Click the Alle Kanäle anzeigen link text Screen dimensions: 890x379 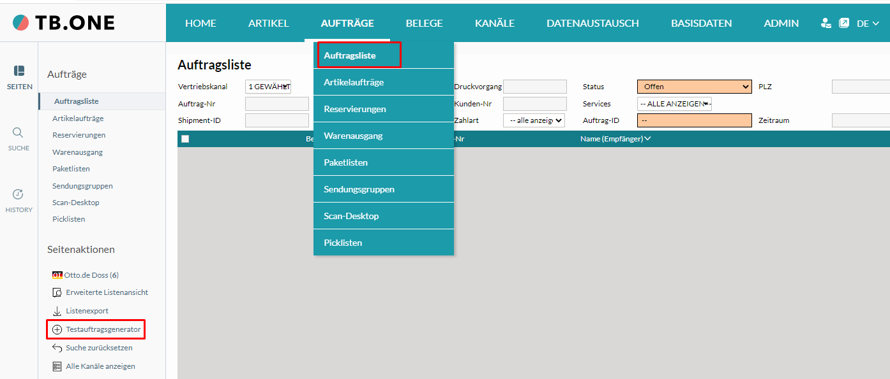pos(100,366)
